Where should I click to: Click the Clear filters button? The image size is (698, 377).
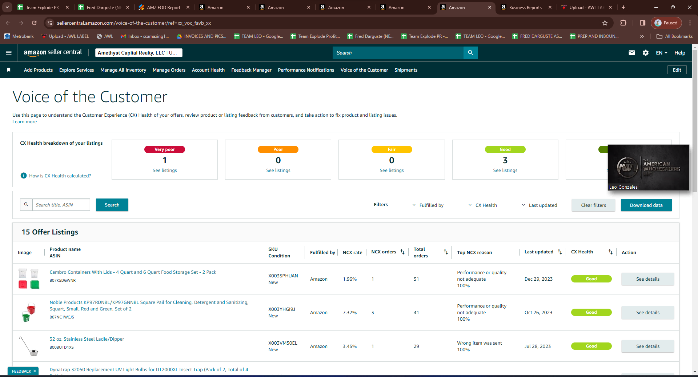593,205
